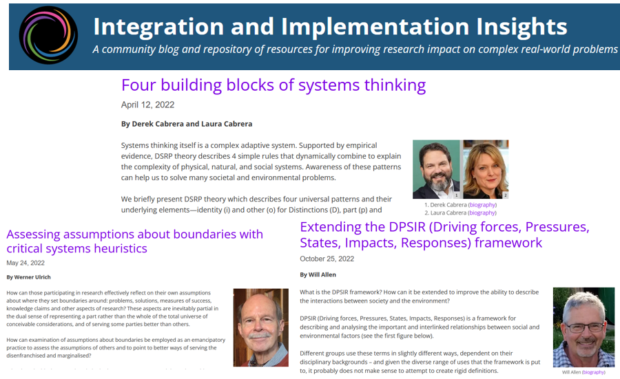Viewport: 620px width, 379px height.
Task: Click Derek Cabrera's portrait photo
Action: click(x=436, y=169)
